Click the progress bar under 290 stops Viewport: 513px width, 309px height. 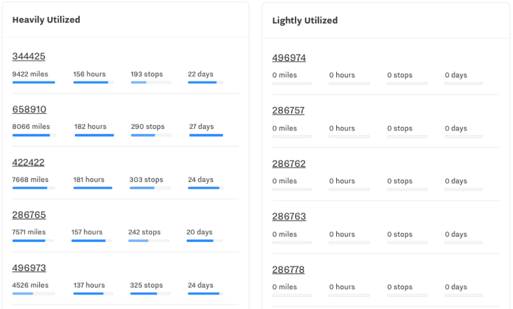pos(151,135)
